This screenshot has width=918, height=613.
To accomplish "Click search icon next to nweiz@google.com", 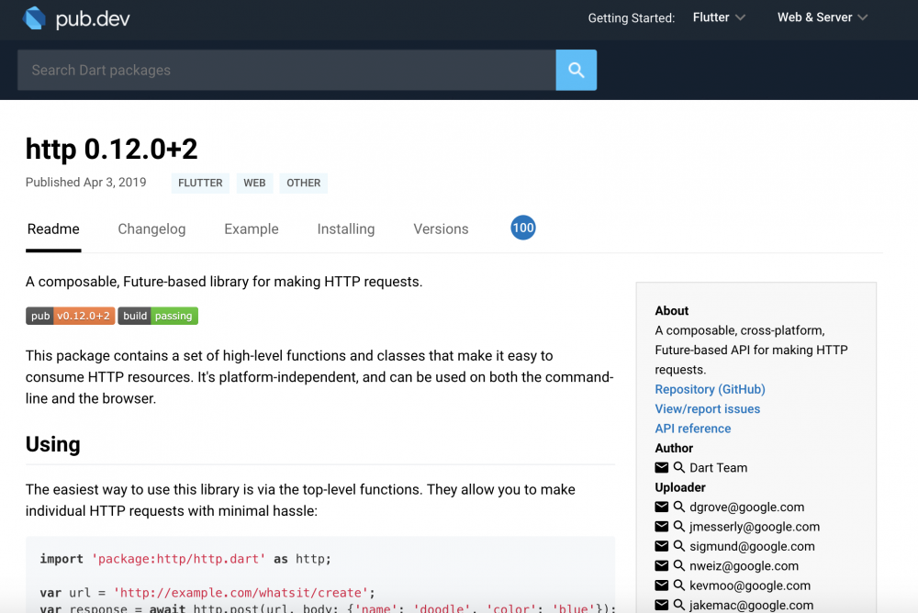I will (679, 566).
